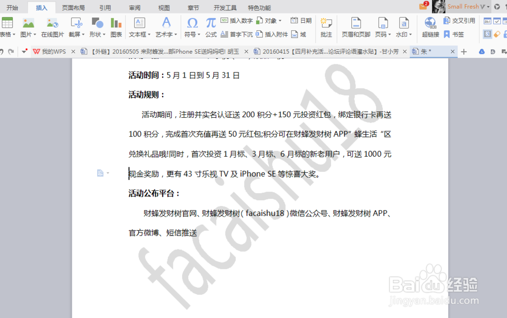The height and width of the screenshot is (318, 507).
Task: Insert a chart with the 图表 icon
Action: pos(116,27)
